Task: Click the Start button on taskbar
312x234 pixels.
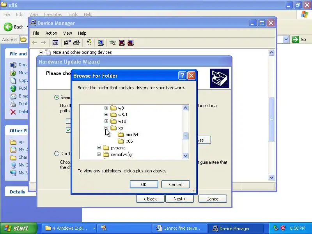Action: pyautogui.click(x=18, y=228)
